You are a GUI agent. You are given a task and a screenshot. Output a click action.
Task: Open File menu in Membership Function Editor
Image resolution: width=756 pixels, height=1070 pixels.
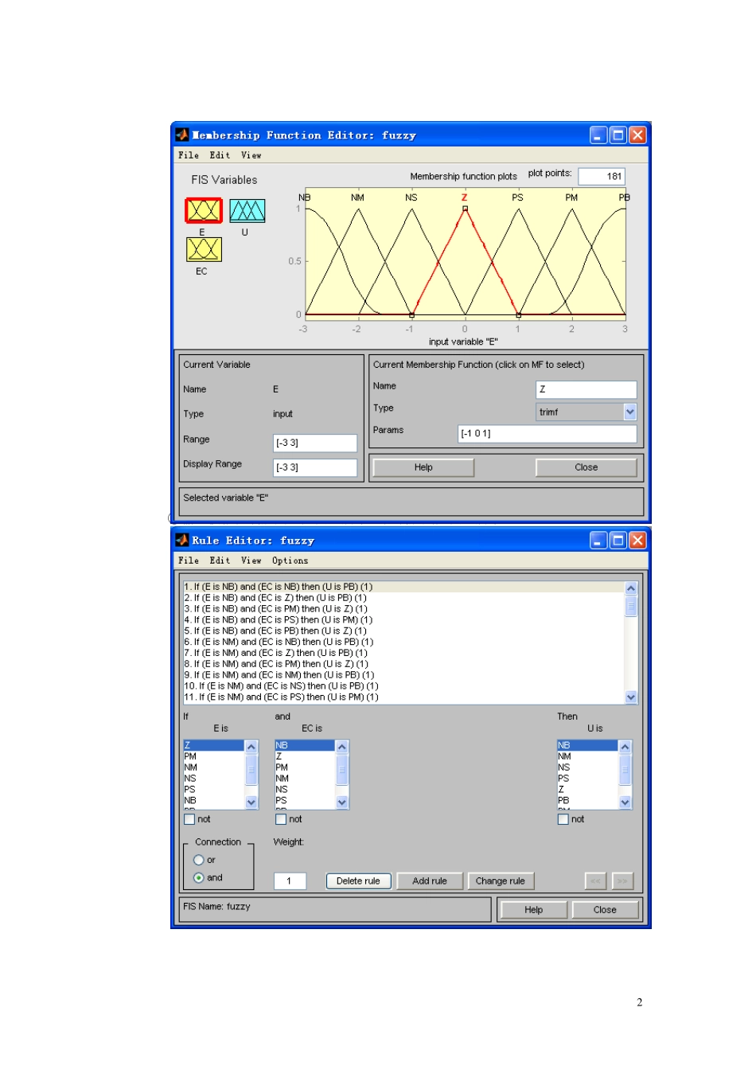point(189,155)
